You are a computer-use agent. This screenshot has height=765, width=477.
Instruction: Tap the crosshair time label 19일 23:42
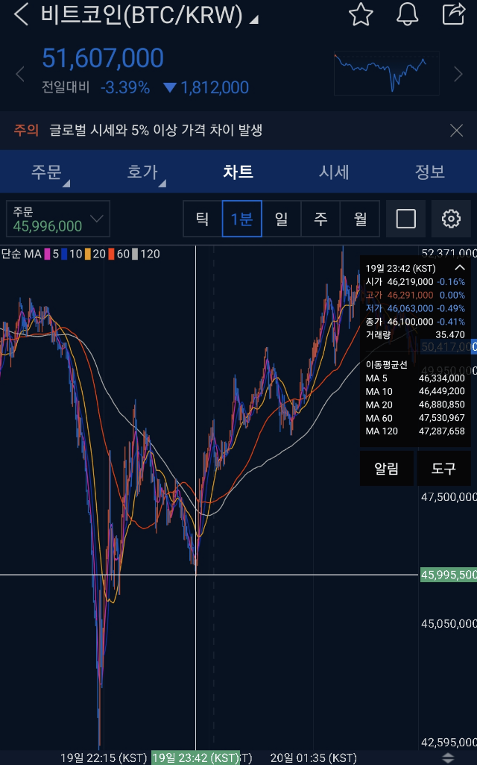pos(195,758)
